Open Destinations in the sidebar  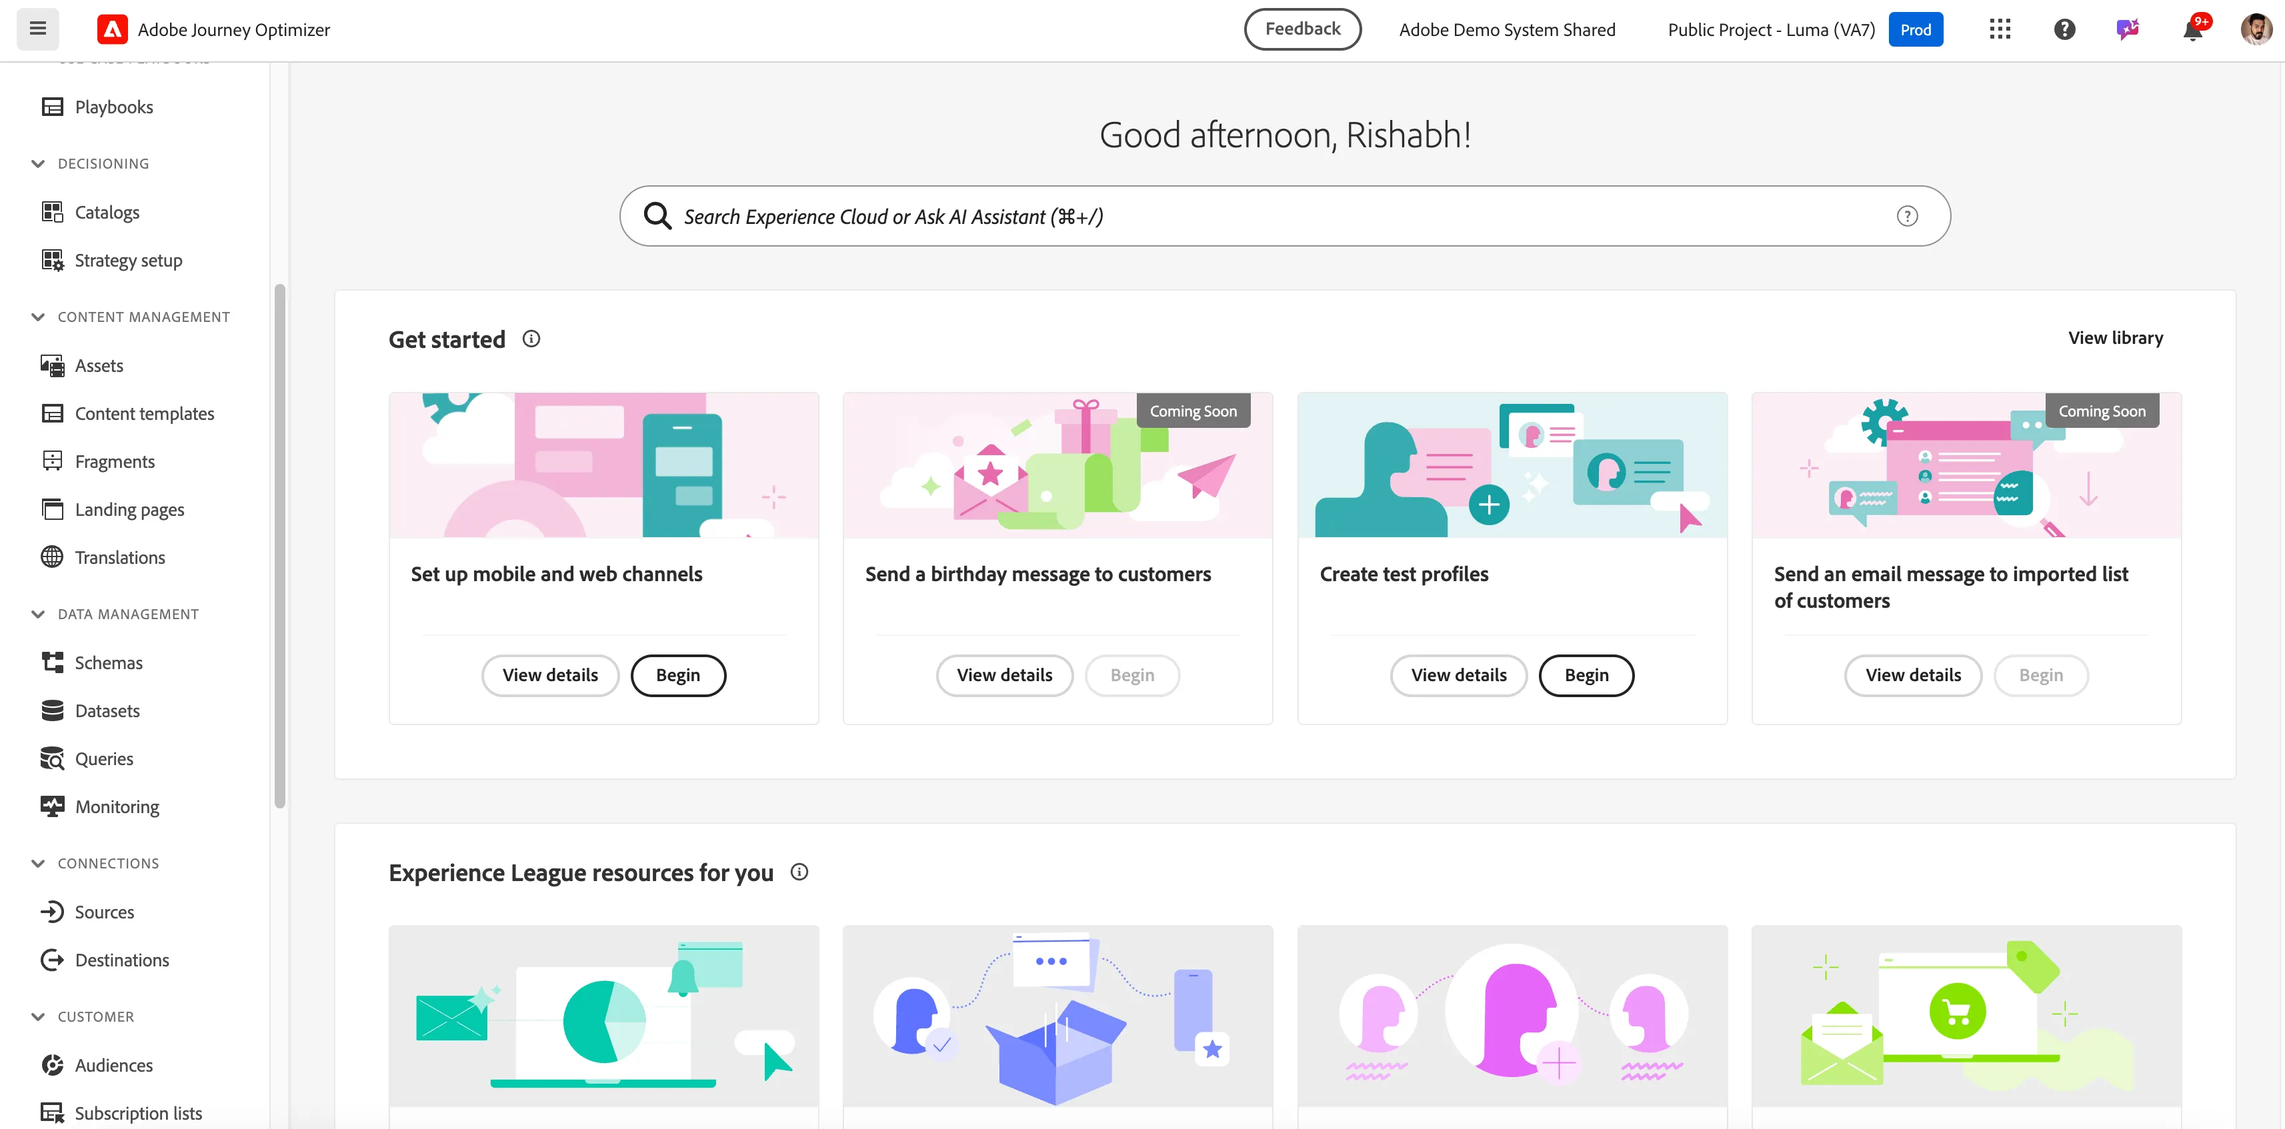point(121,960)
